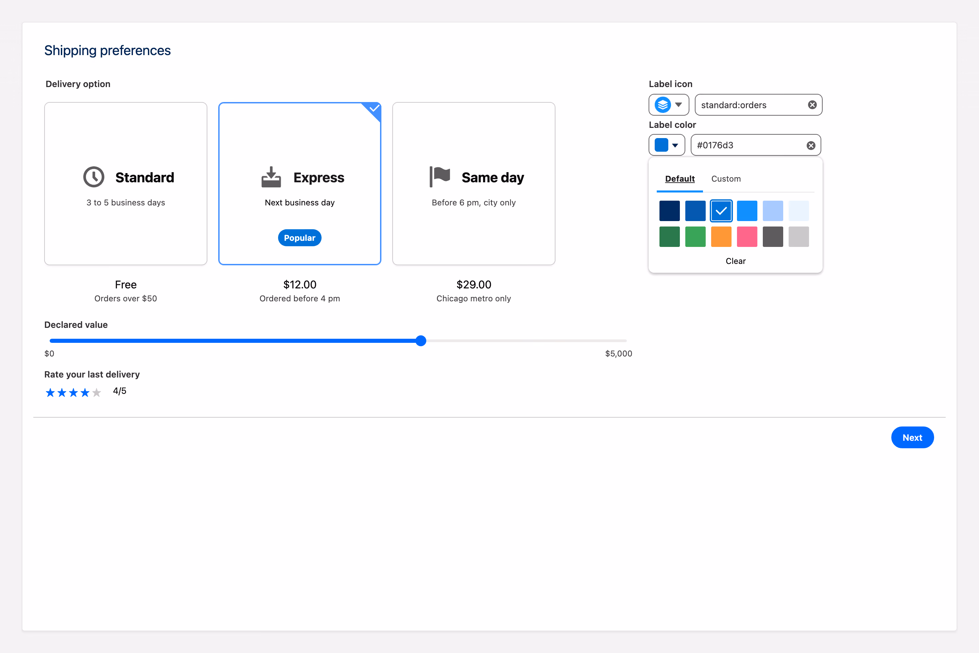Switch to the Default color tab

tap(680, 179)
